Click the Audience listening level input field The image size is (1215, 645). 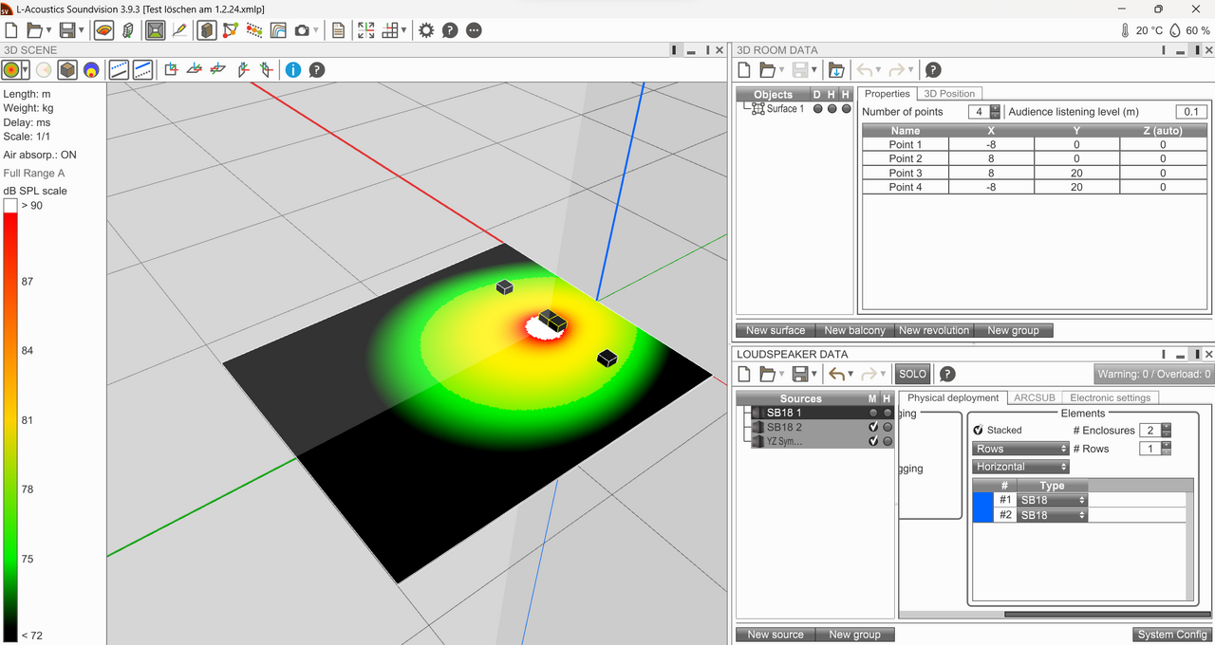1193,112
